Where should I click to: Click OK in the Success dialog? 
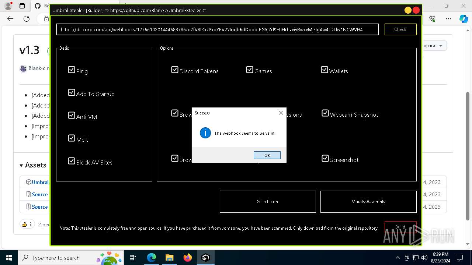coord(267,155)
